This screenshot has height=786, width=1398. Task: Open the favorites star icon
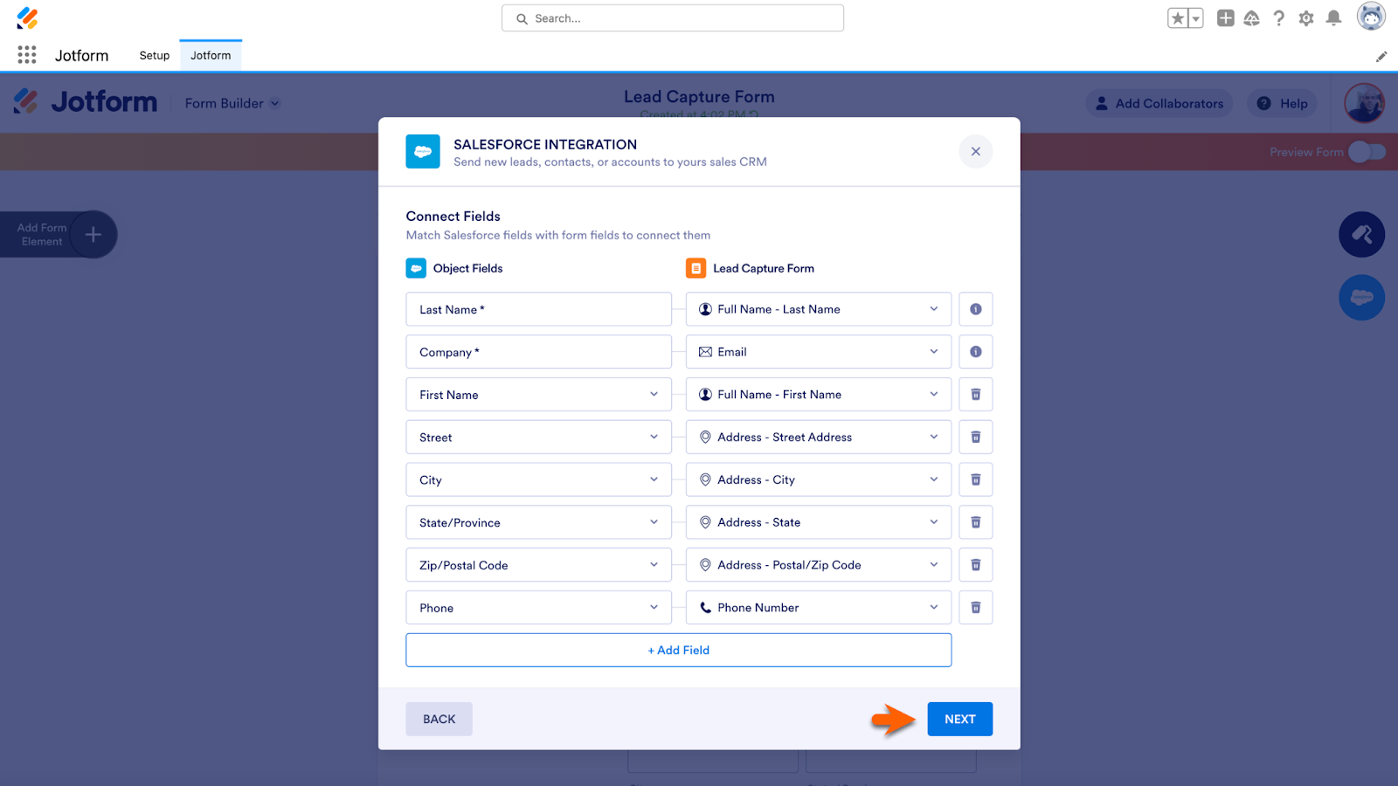1178,18
